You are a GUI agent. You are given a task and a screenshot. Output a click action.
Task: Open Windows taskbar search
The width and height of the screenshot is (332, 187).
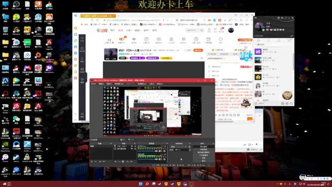tap(147, 184)
